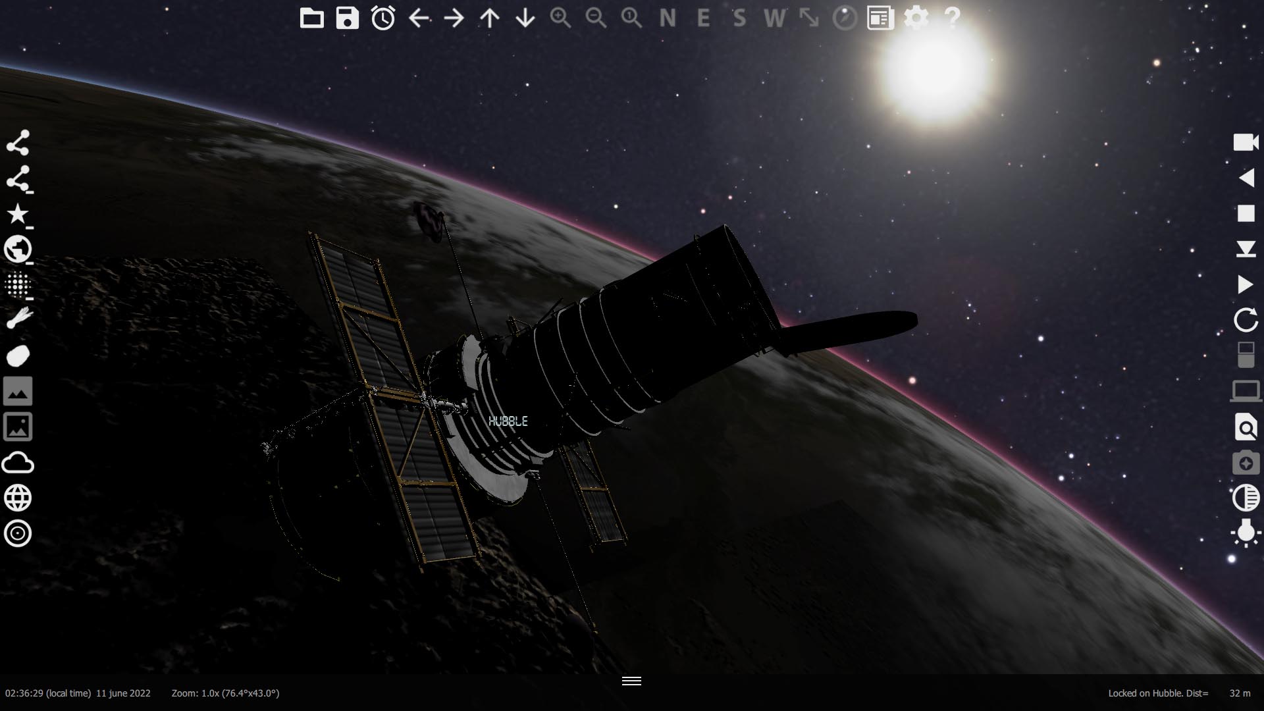Take a screenshot with the camera icon

point(1245,463)
